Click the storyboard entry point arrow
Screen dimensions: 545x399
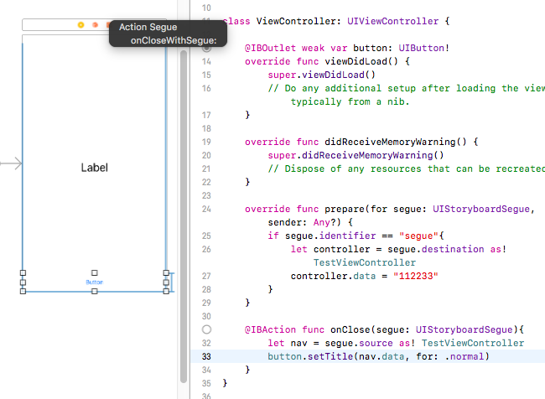tap(11, 164)
